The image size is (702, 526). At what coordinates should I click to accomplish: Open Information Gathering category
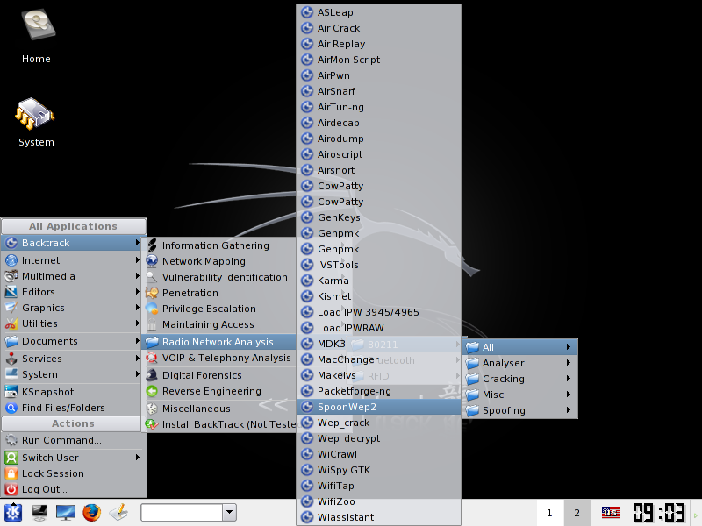219,245
